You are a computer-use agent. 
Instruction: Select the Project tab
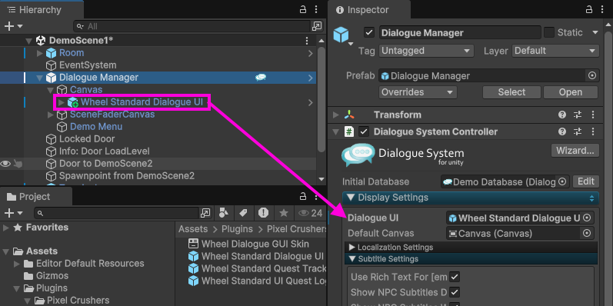point(36,197)
